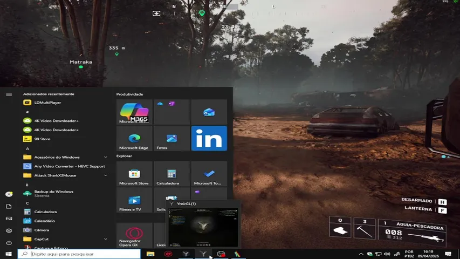Select the YmirGL(1) window preview thumbnail
This screenshot has width=460, height=259.
[x=203, y=227]
